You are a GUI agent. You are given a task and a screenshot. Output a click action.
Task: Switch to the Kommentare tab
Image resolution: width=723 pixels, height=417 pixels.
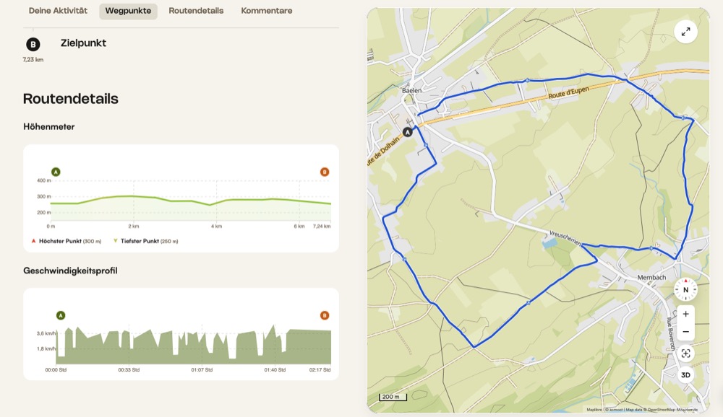267,11
